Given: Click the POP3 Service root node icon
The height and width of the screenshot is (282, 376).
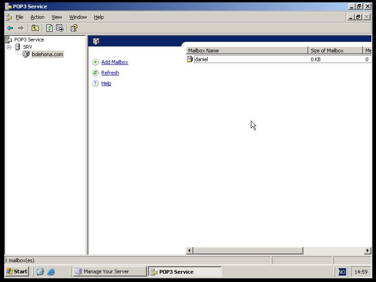Looking at the screenshot, I should coord(9,40).
